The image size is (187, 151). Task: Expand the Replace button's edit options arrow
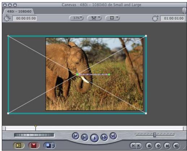tap(53, 146)
